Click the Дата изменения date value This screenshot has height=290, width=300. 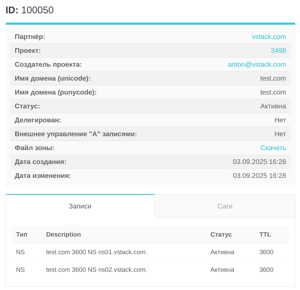pyautogui.click(x=259, y=176)
